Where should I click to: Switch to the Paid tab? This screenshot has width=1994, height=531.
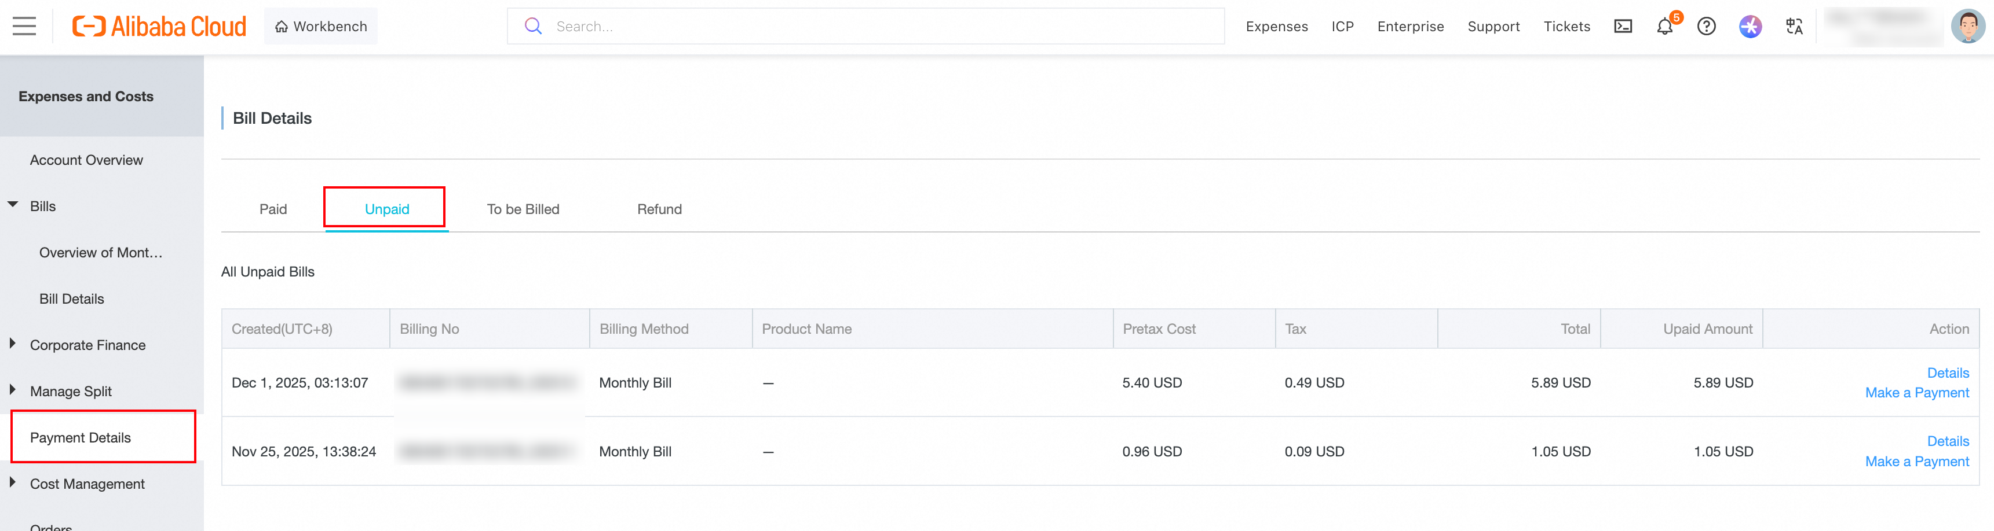pos(272,209)
